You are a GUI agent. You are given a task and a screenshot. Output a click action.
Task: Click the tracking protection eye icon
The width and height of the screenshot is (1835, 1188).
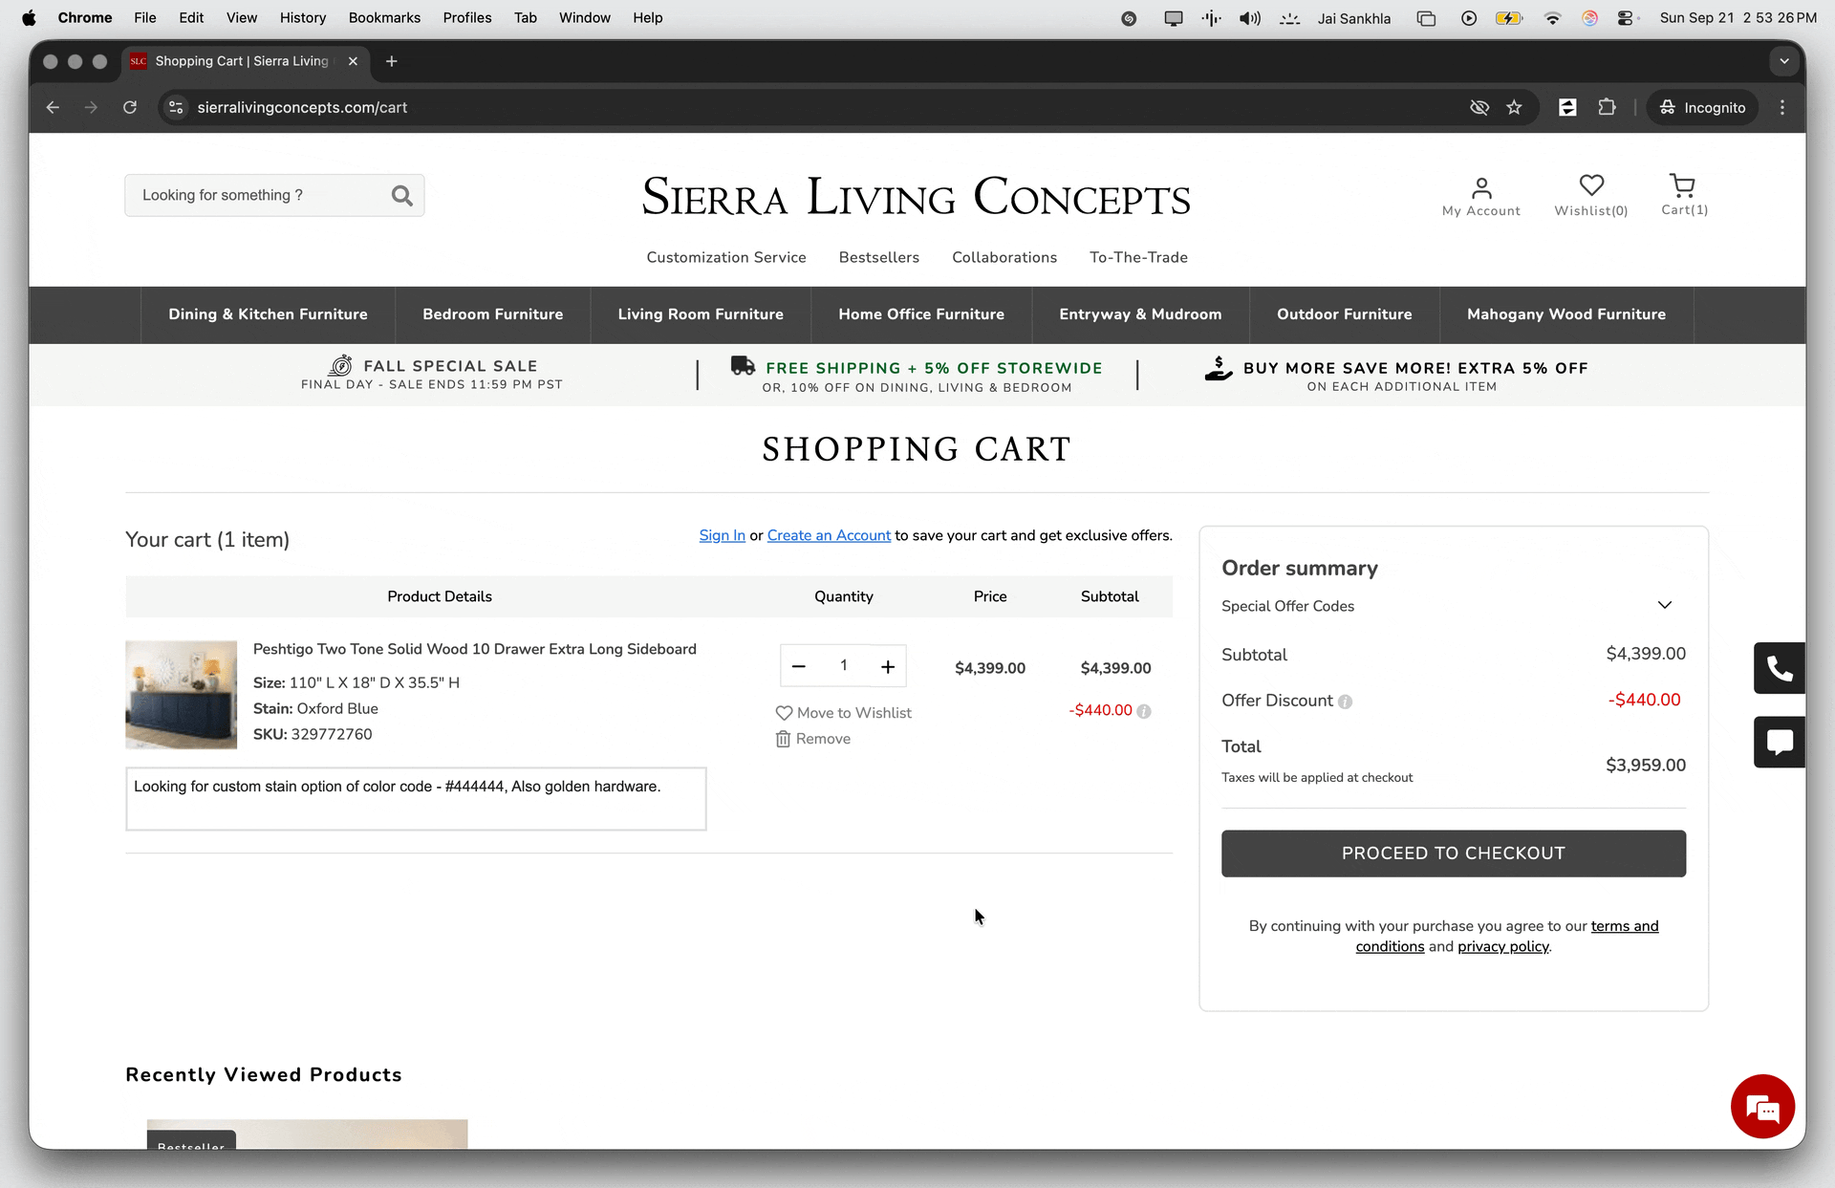pos(1479,108)
